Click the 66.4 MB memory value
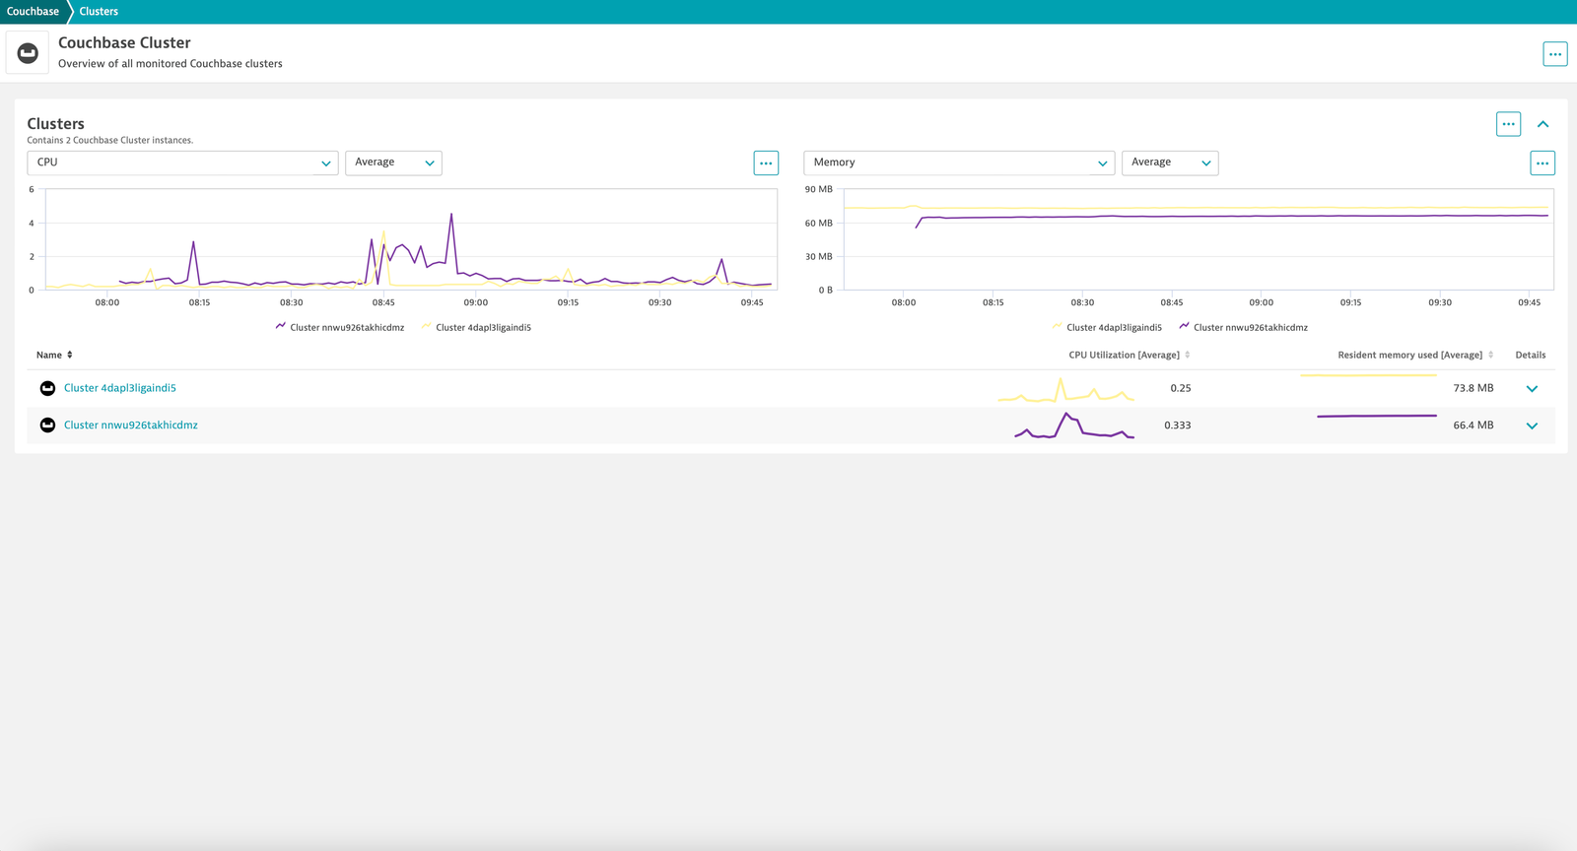This screenshot has width=1577, height=851. click(1474, 425)
